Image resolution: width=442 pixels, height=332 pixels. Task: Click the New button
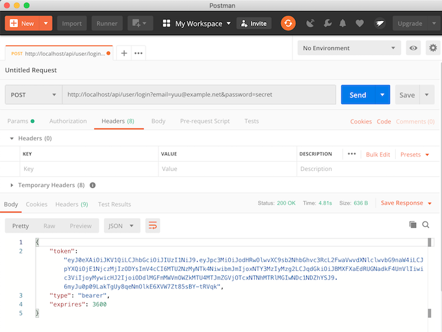pos(22,23)
